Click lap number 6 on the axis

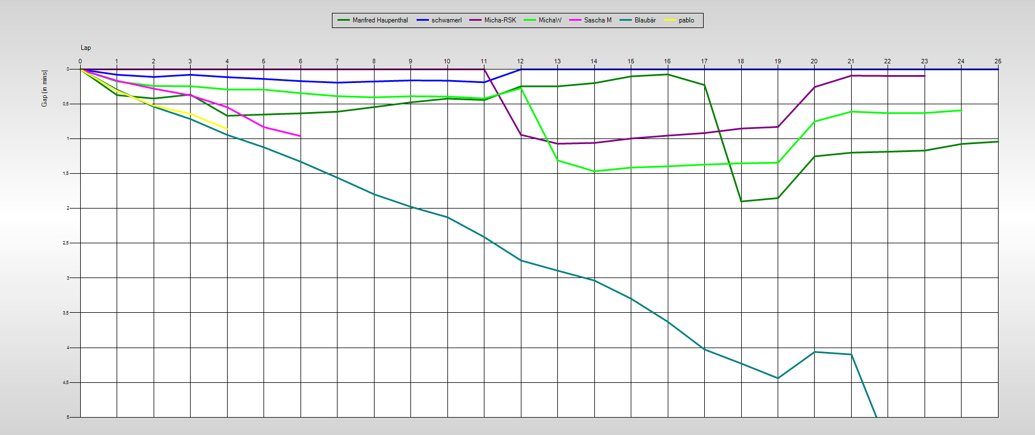(301, 61)
